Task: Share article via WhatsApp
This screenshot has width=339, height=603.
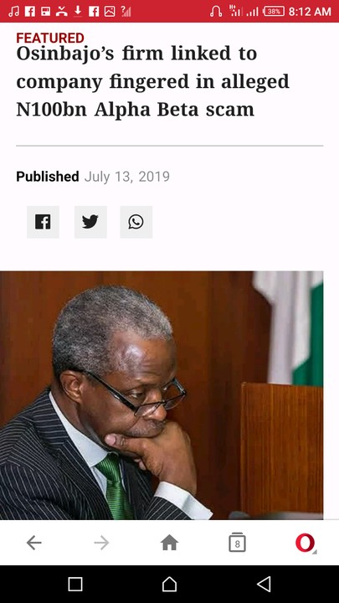Action: coord(136,222)
